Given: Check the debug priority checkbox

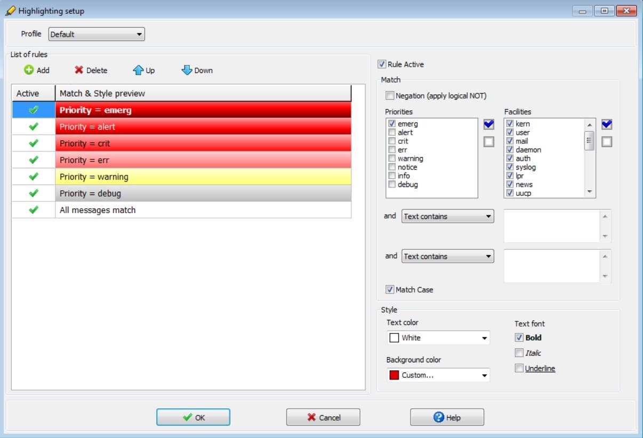Looking at the screenshot, I should pyautogui.click(x=392, y=184).
